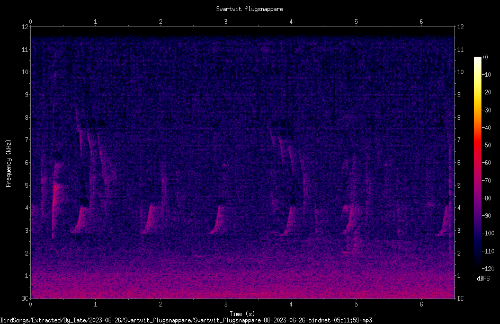Click 'DC' on the right frequency axis
Viewport: 500px width, 324px height.
point(460,299)
